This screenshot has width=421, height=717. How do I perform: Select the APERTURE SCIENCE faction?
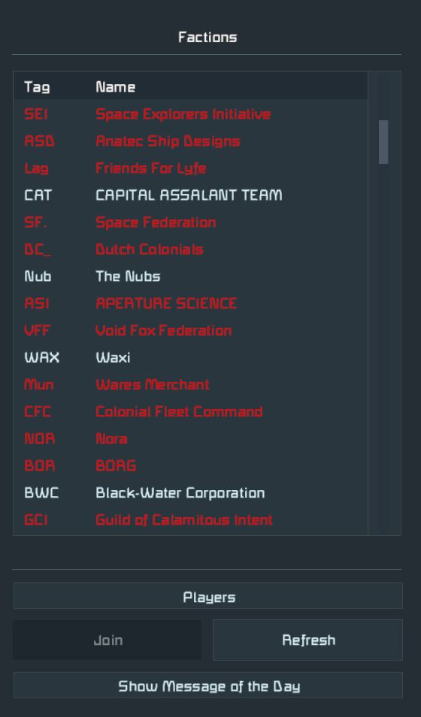tap(190, 303)
